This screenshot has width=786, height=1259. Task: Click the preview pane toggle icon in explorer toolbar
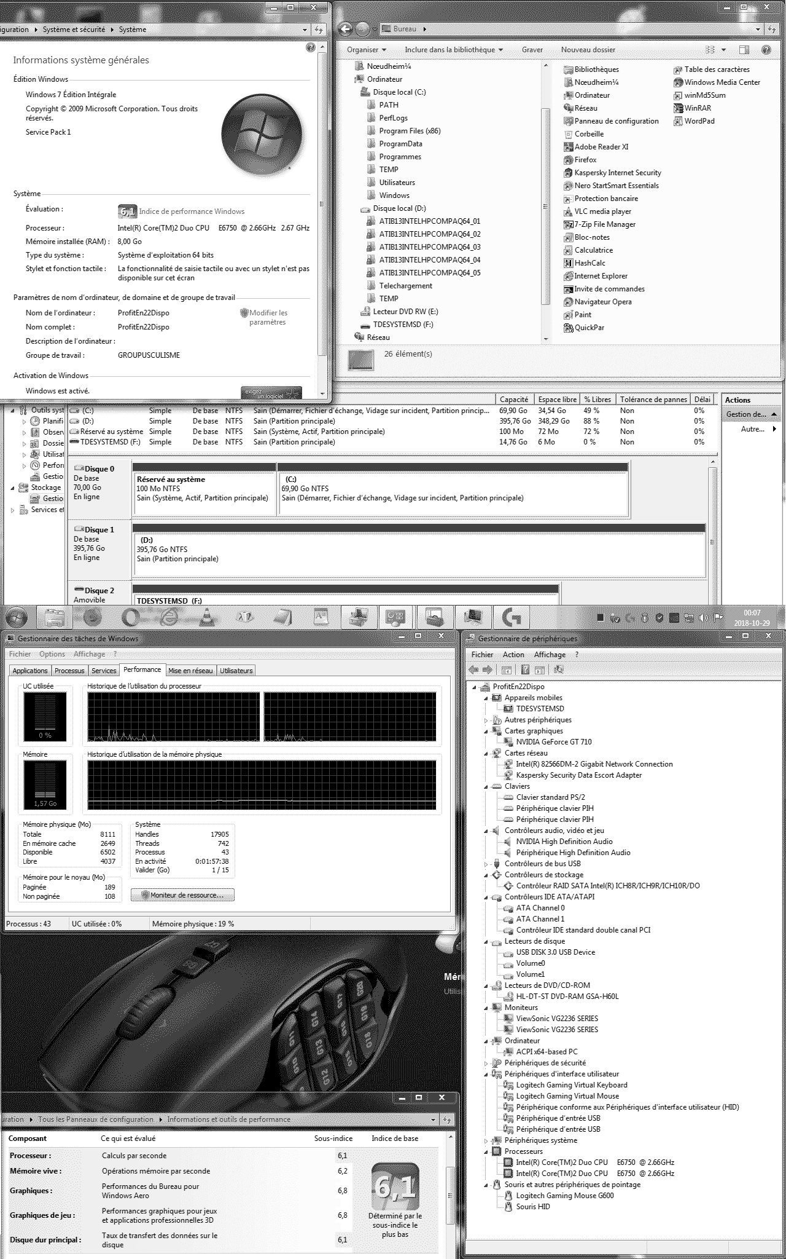(x=743, y=50)
